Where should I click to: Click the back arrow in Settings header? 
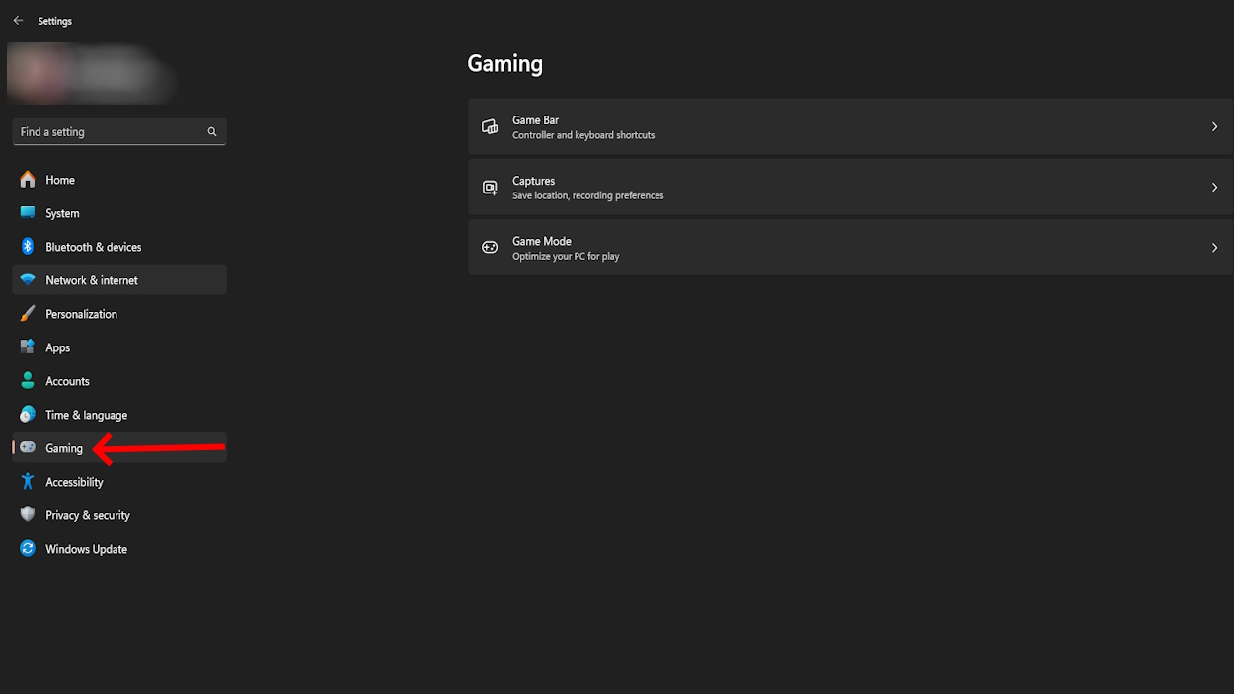pyautogui.click(x=18, y=21)
